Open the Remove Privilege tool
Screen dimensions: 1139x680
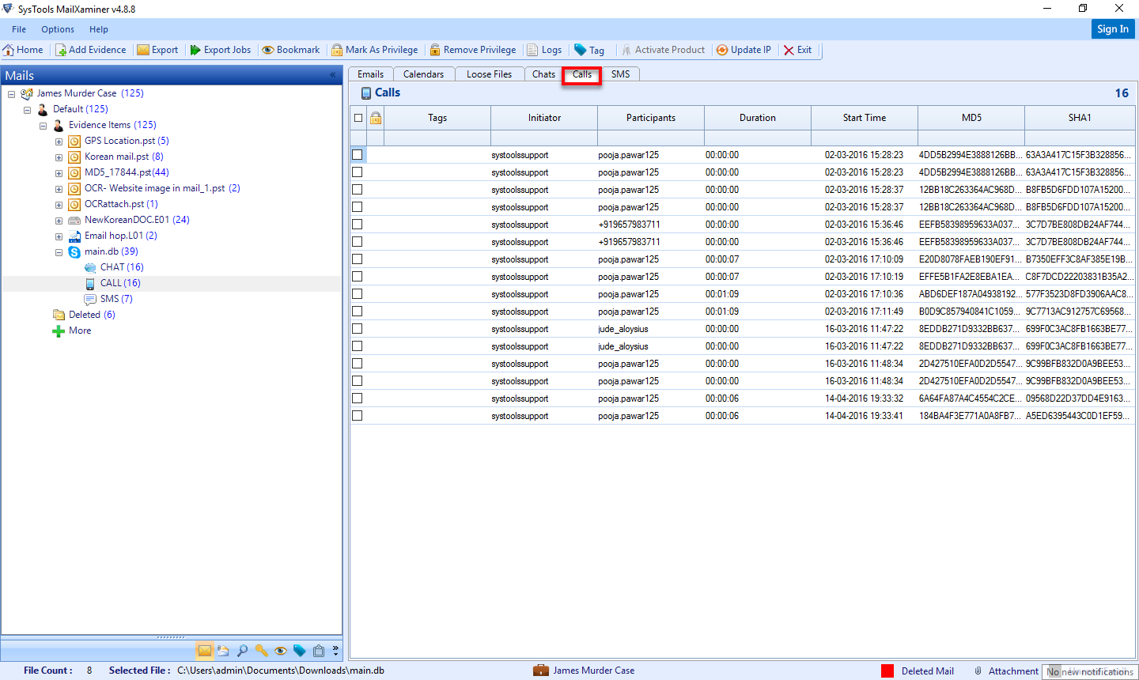473,49
